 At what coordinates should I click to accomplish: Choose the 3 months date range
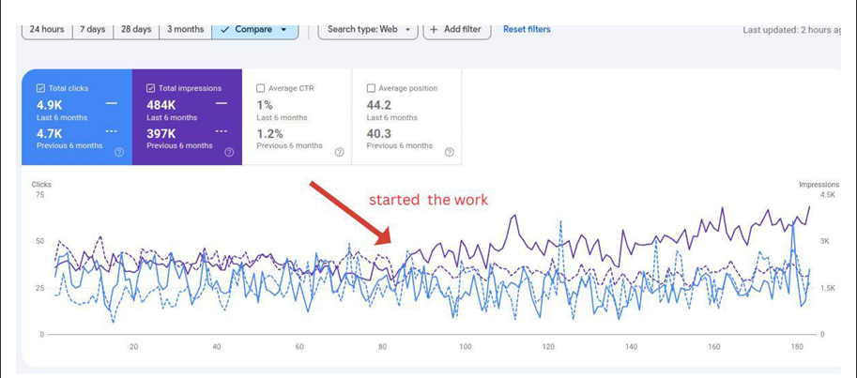(x=185, y=30)
